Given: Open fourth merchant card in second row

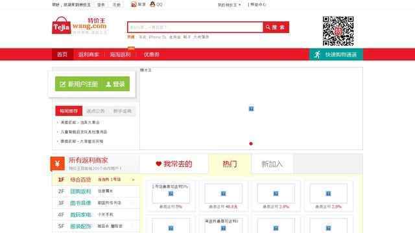Looking at the screenshot, I should point(329,225).
